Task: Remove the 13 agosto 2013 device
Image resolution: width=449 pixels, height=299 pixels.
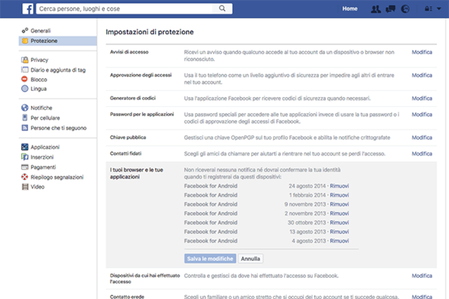Action: [x=340, y=232]
